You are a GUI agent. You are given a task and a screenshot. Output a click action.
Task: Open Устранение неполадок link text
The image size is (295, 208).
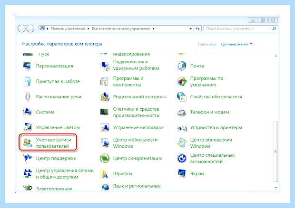[138, 127]
